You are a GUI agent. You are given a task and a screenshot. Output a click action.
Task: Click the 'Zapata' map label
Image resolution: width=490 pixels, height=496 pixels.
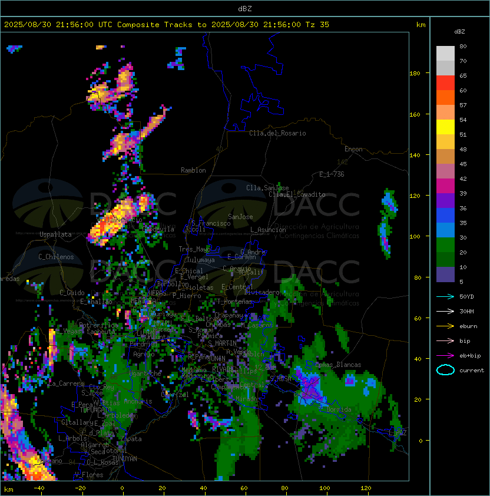(x=131, y=439)
